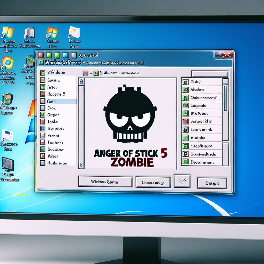Click the green icon beside 'Ooper'
This screenshot has height=264, width=264.
coord(43,115)
